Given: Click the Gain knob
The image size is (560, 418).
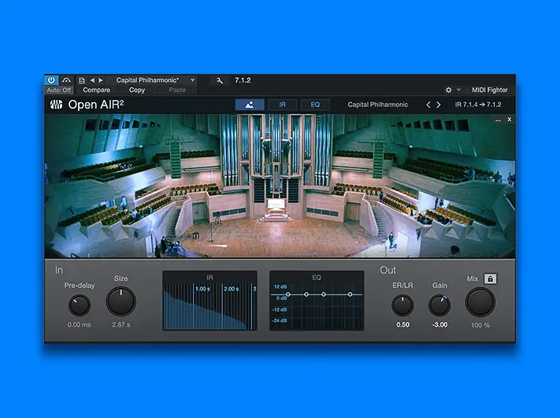Looking at the screenshot, I should pos(439,305).
